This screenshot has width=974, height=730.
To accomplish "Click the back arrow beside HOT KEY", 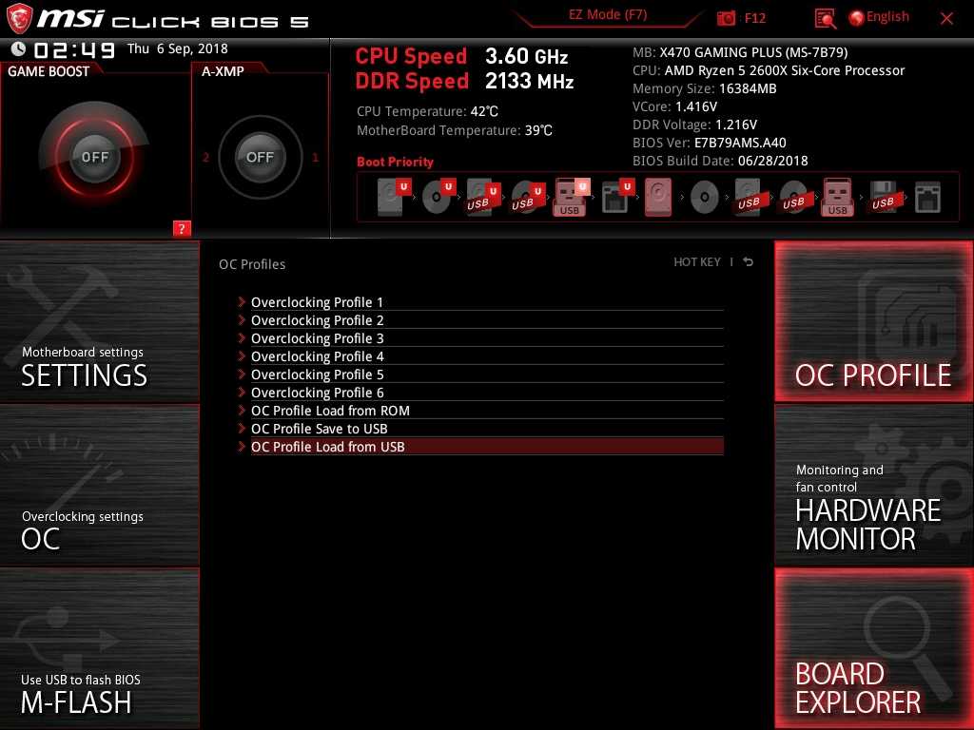I will coord(749,262).
